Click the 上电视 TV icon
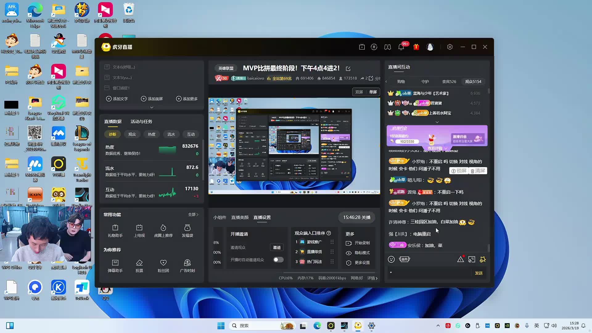The height and width of the screenshot is (333, 592). point(139,228)
